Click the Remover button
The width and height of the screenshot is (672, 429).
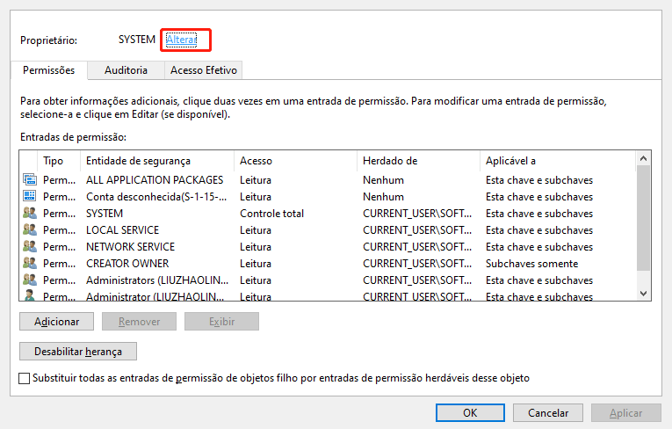(140, 322)
